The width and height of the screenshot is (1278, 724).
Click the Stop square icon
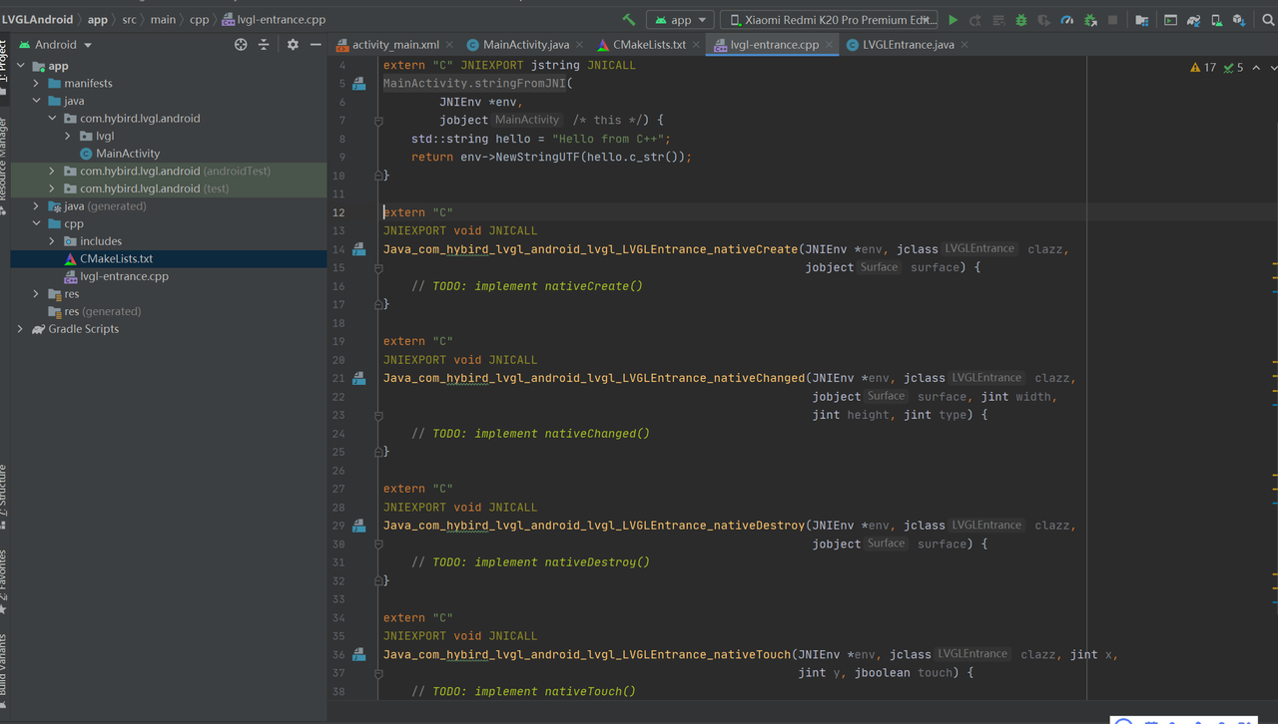pyautogui.click(x=1112, y=20)
